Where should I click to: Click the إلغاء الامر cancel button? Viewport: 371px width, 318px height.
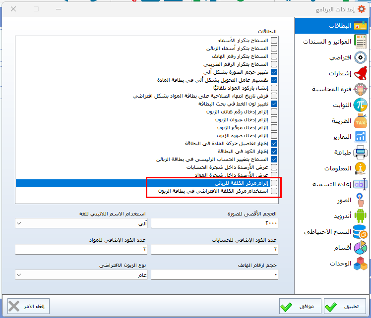29,307
